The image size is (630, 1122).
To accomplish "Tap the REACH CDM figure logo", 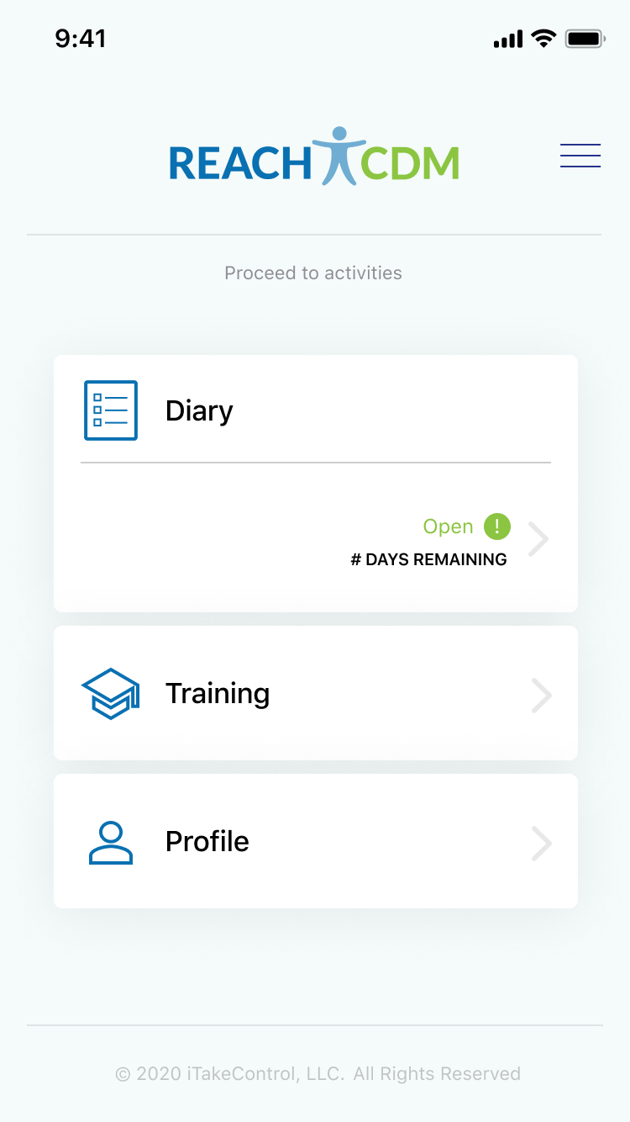I will 338,157.
